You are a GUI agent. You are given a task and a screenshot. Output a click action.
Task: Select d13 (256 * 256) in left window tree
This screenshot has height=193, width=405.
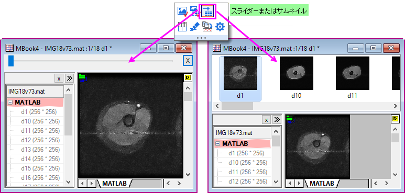[x=40, y=150]
